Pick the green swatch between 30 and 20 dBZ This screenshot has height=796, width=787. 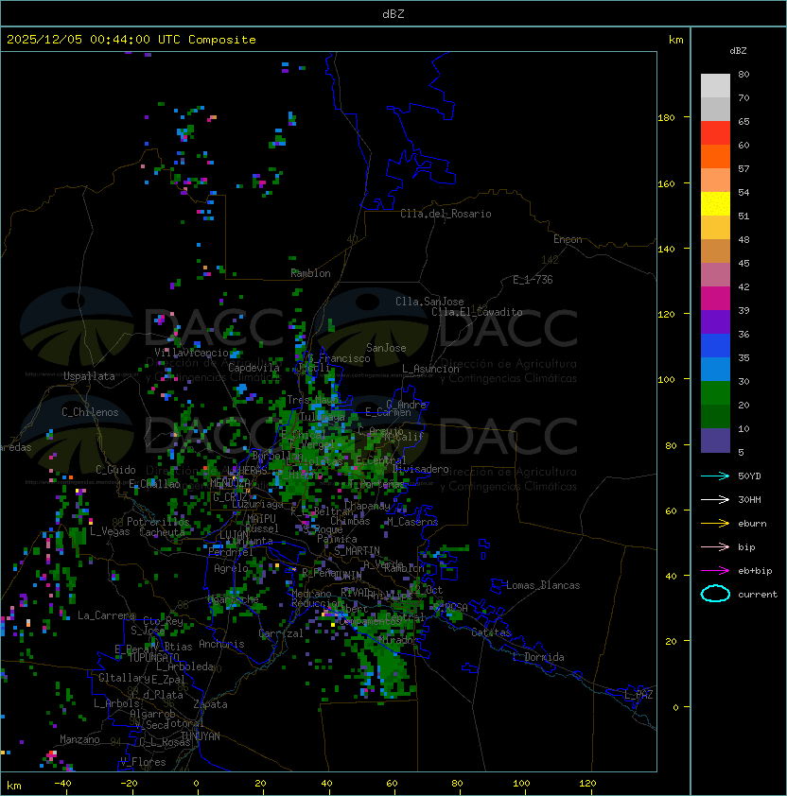(x=715, y=393)
